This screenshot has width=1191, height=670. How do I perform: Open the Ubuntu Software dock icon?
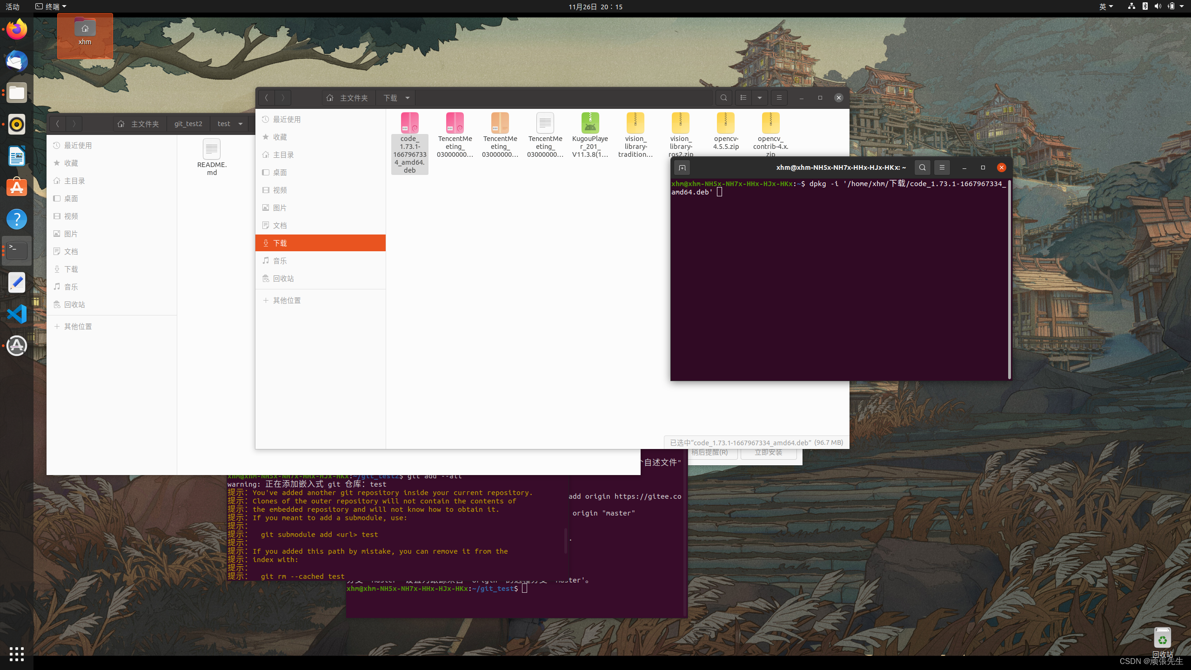click(x=17, y=188)
